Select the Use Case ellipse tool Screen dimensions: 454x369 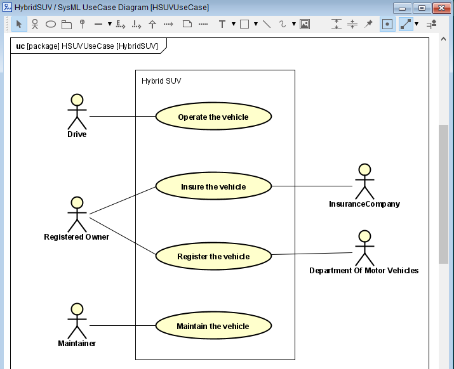tap(51, 24)
